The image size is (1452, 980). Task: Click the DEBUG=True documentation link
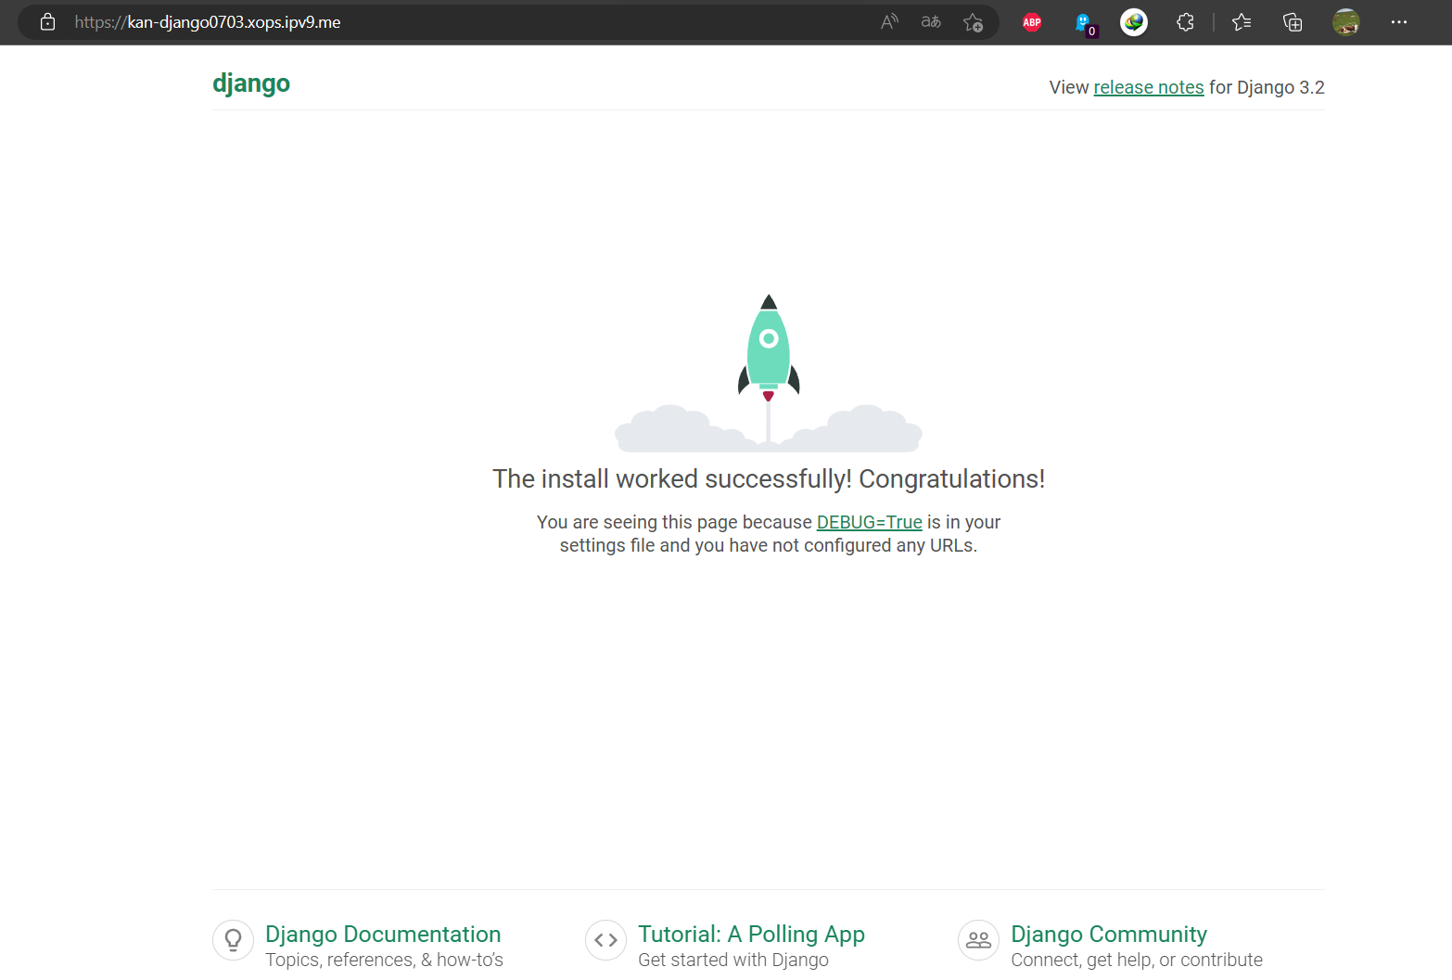[x=869, y=522]
